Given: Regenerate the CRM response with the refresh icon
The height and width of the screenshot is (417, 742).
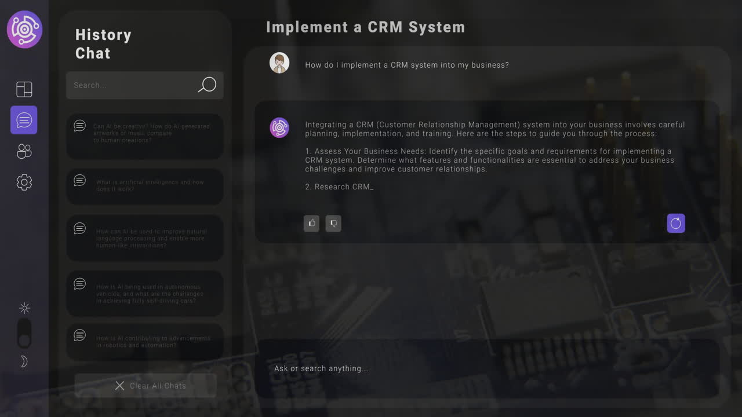Looking at the screenshot, I should tap(675, 223).
